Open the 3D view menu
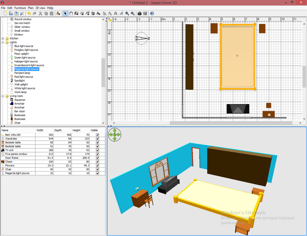 [40, 8]
